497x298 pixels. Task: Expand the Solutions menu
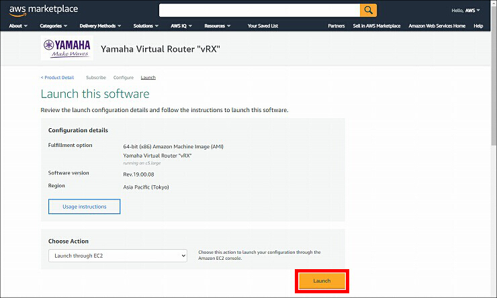tap(146, 26)
